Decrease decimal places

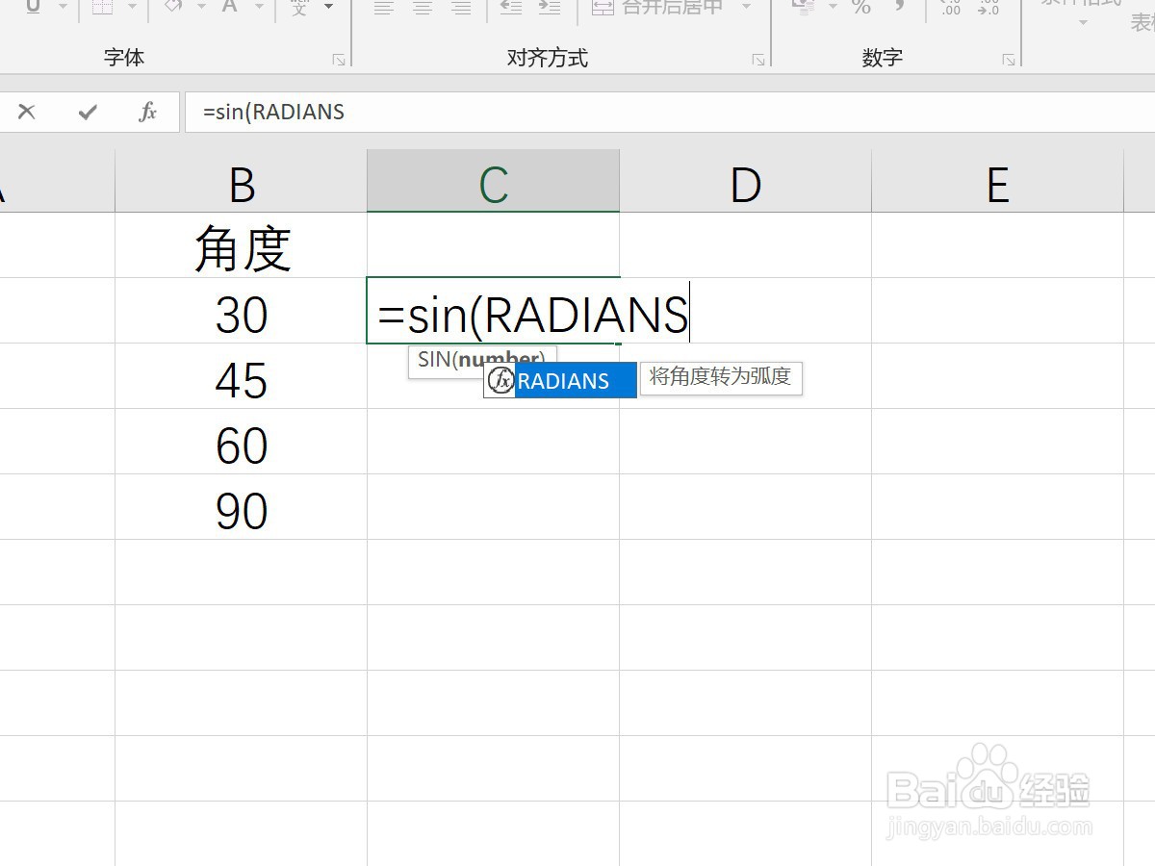pyautogui.click(x=988, y=9)
